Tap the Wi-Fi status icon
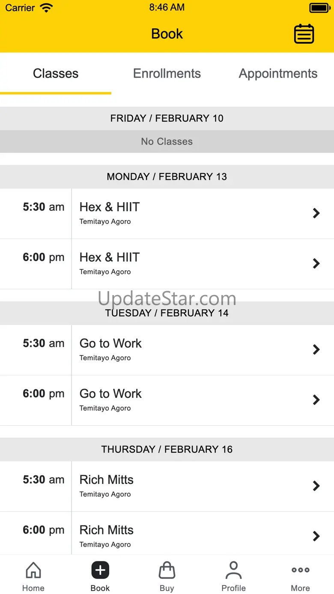334x594 pixels. tap(46, 8)
